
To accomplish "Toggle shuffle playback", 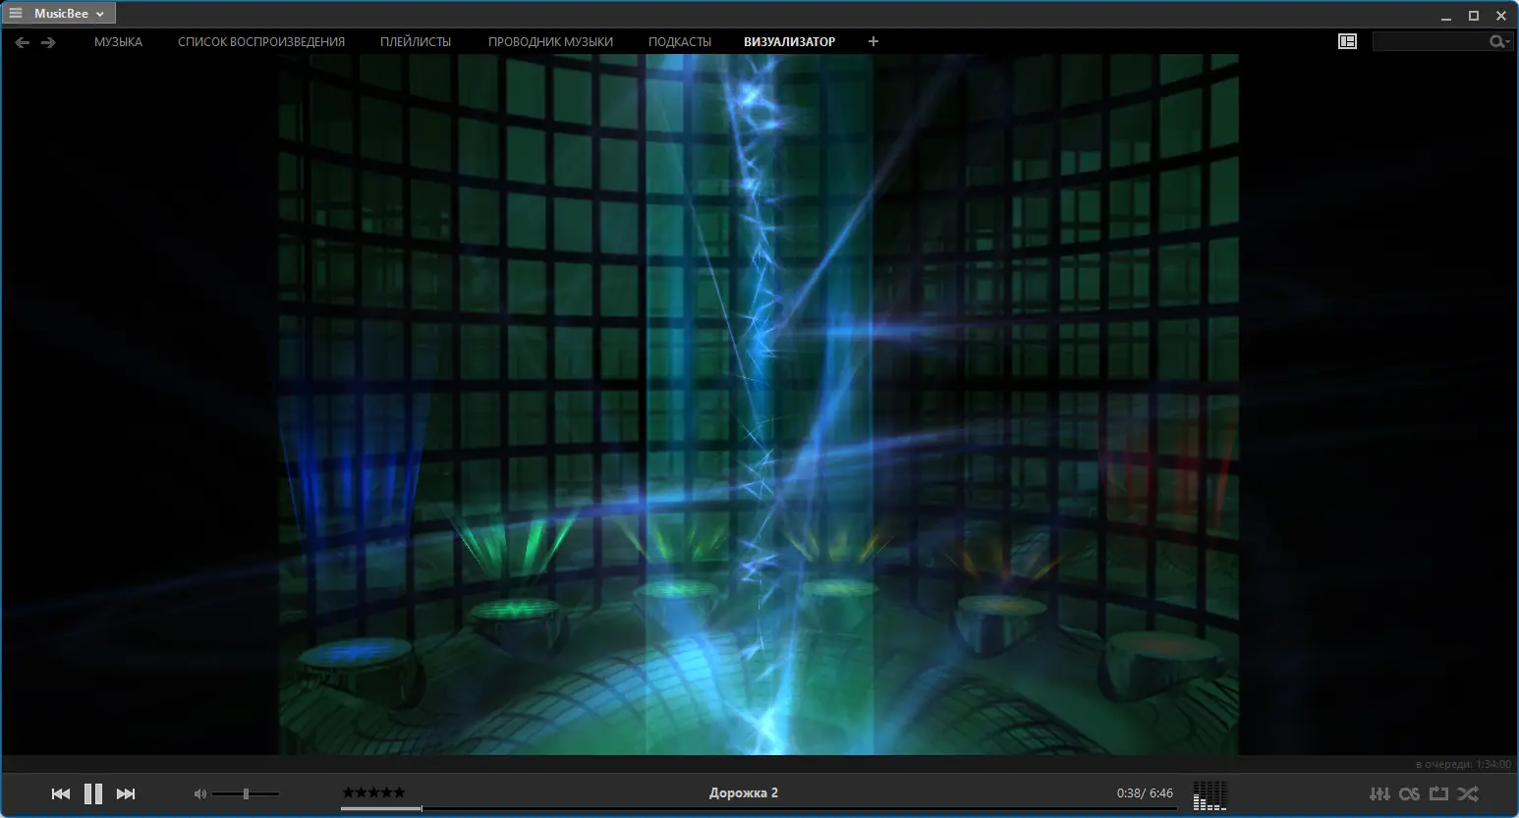I will 1469,793.
